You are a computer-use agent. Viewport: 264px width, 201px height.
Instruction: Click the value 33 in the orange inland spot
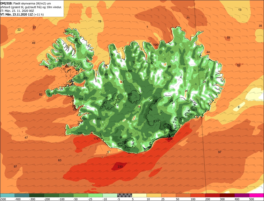(122, 82)
